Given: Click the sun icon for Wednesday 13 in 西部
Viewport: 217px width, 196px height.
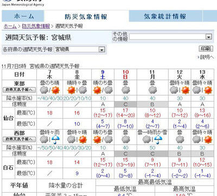Looking at the screenshot, I should click(208, 140).
